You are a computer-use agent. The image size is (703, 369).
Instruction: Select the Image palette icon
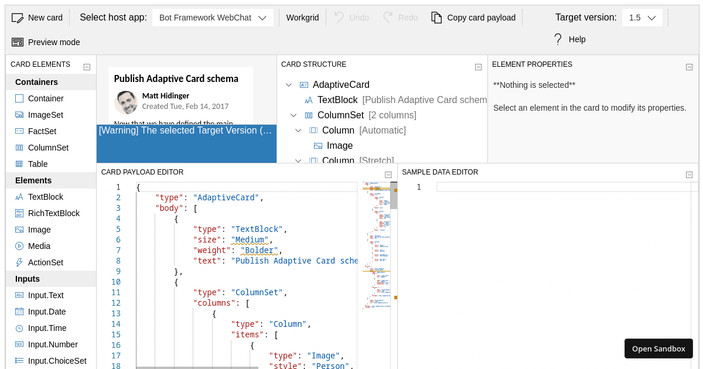(x=19, y=230)
